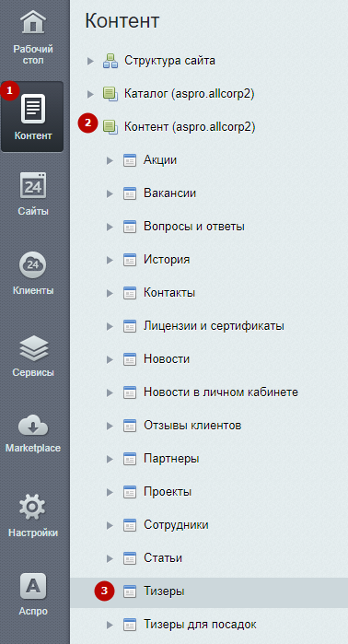Select the Новости list entry
Viewport: 348px width, 644px height.
(x=167, y=360)
